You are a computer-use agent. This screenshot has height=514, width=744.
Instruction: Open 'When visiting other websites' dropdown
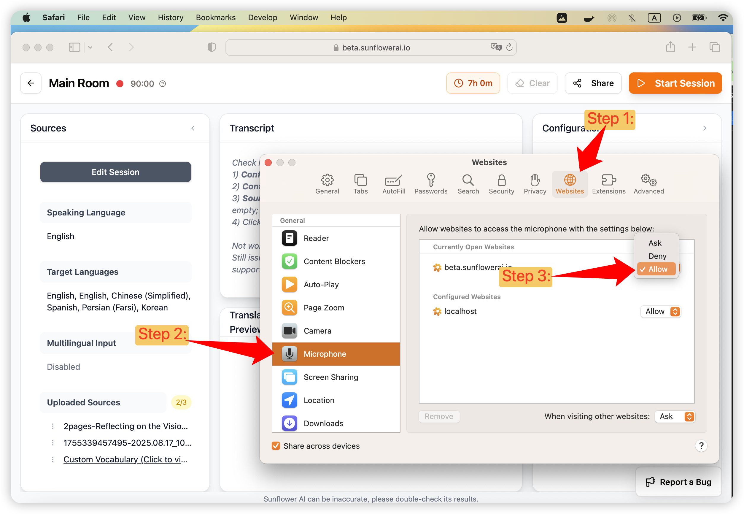pyautogui.click(x=675, y=416)
